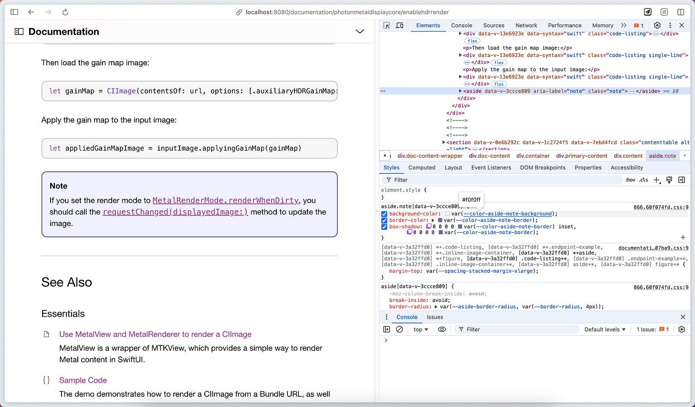Show the computed styles sidebar

click(682, 180)
